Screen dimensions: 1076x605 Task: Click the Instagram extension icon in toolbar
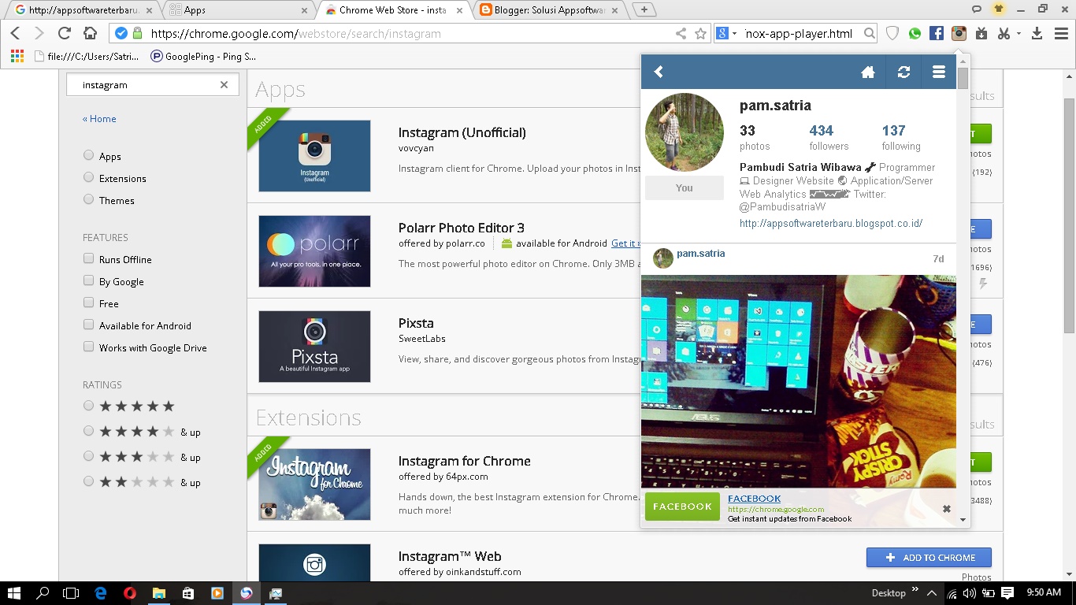tap(959, 33)
